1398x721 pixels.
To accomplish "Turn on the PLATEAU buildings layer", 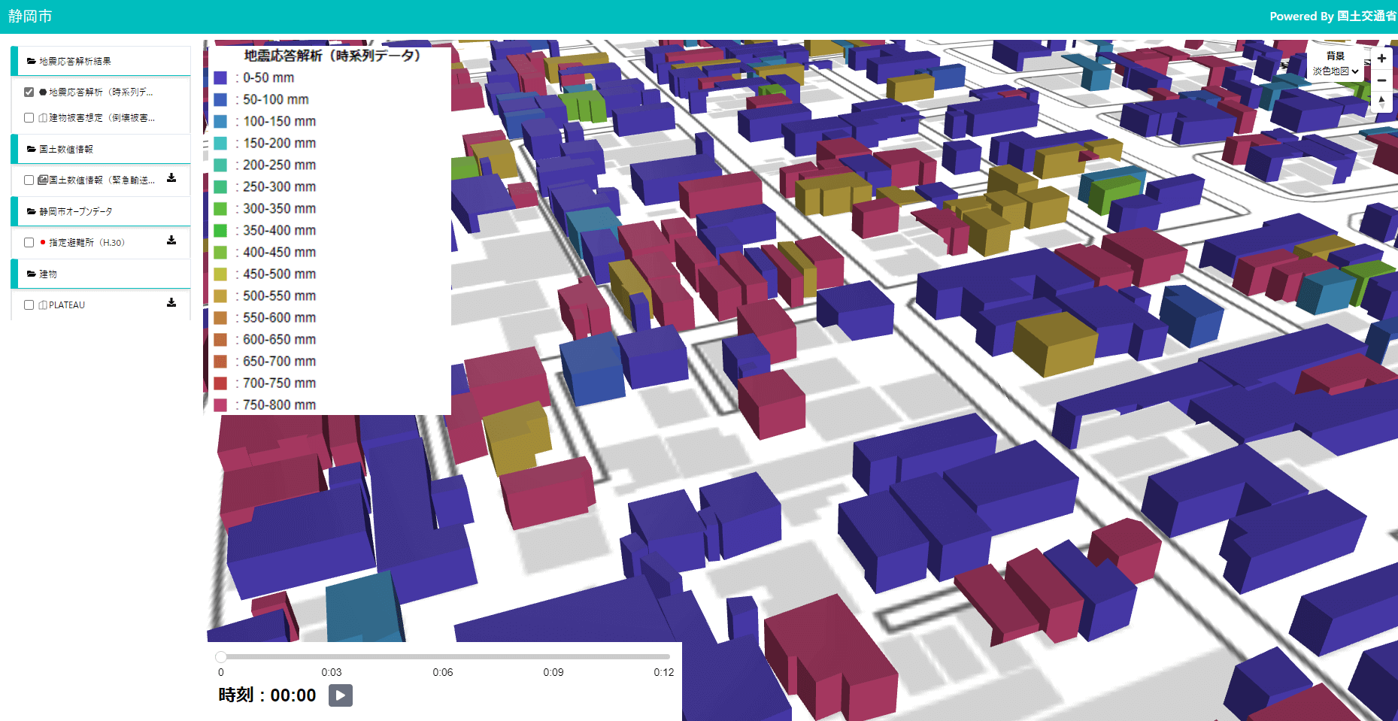I will point(29,304).
